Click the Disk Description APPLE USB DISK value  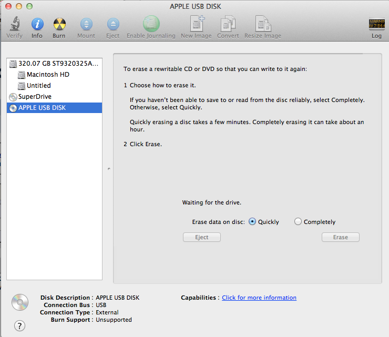click(x=118, y=298)
